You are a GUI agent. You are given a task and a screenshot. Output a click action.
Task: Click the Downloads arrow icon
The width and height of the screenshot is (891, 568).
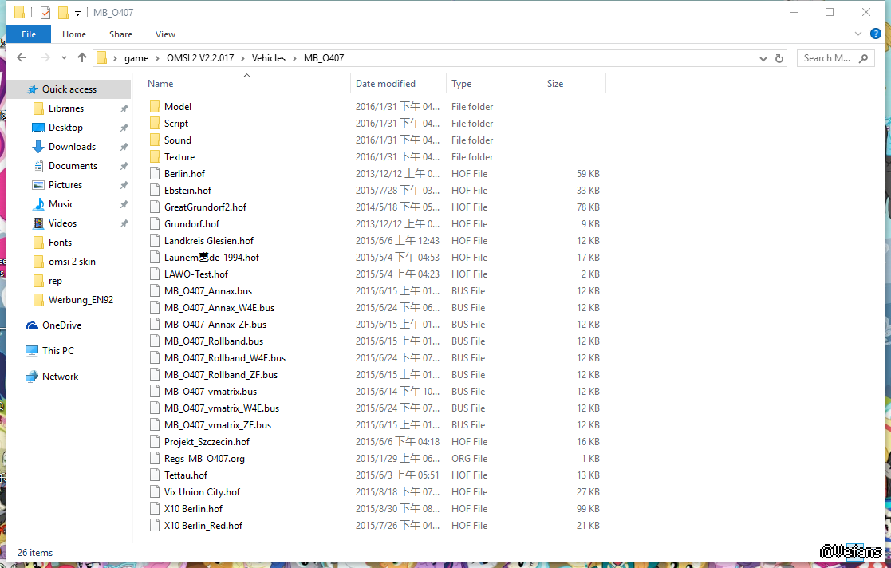pos(38,147)
